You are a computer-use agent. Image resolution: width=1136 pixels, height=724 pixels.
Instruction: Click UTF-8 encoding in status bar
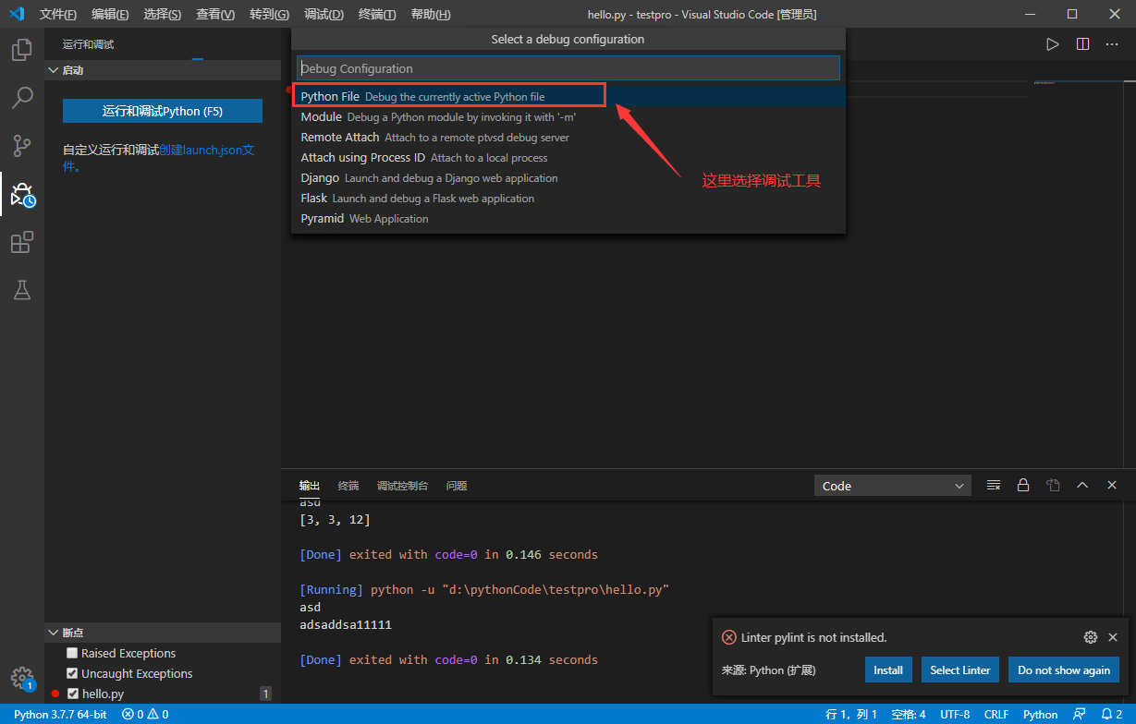tap(955, 715)
